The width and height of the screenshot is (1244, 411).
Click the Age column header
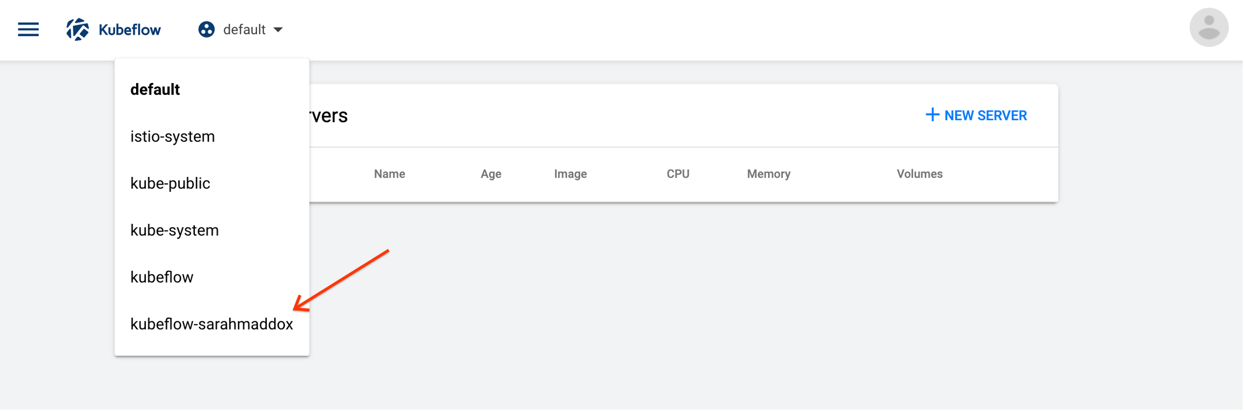click(491, 174)
